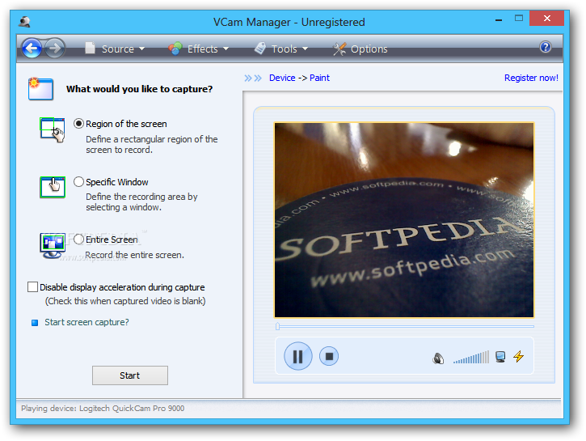Click the Specific Window icon
586x441 pixels.
(x=53, y=187)
